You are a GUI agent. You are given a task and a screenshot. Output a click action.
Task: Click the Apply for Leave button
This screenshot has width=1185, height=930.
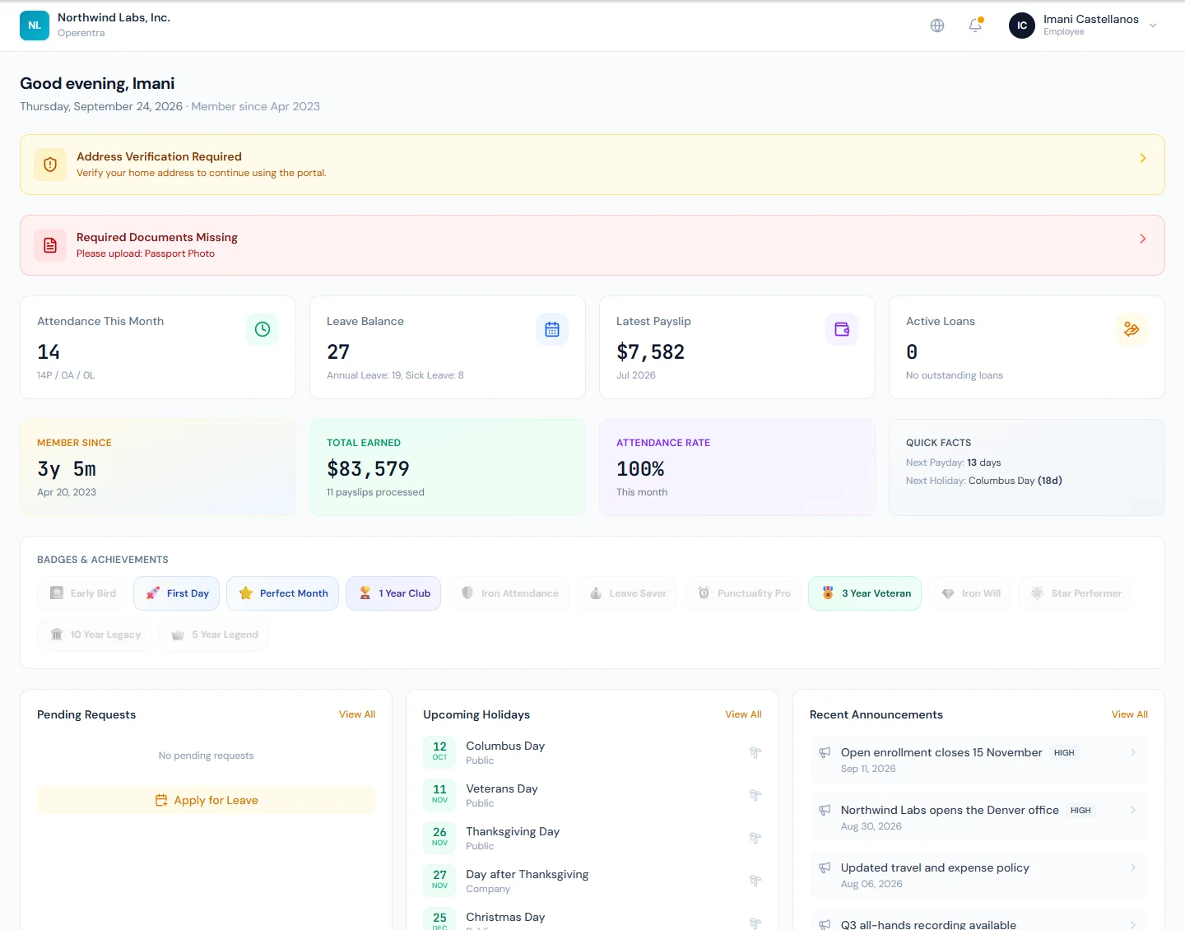click(206, 800)
